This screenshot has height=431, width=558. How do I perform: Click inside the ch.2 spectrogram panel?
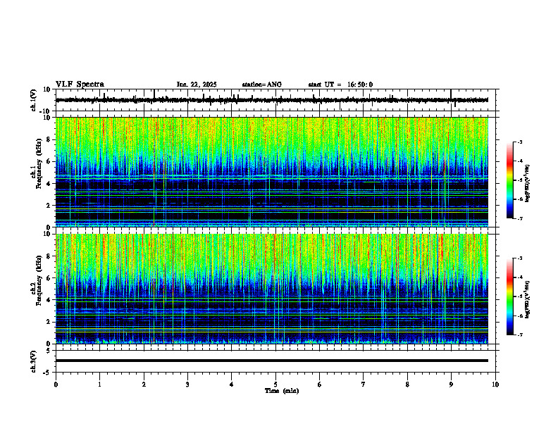click(272, 289)
